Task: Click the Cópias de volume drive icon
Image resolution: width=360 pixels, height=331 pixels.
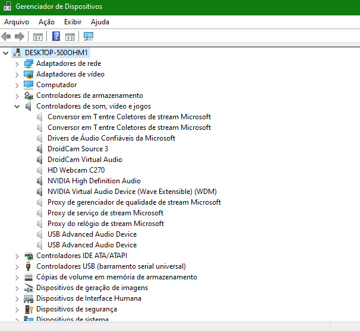Action: [x=29, y=277]
